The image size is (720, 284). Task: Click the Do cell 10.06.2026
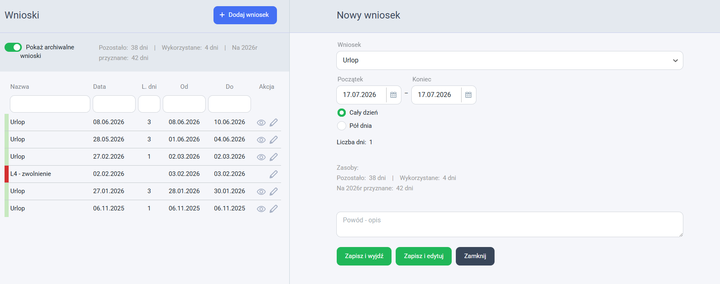tap(230, 122)
